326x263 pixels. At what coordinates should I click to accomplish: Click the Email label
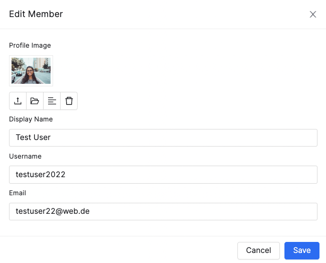pos(18,193)
